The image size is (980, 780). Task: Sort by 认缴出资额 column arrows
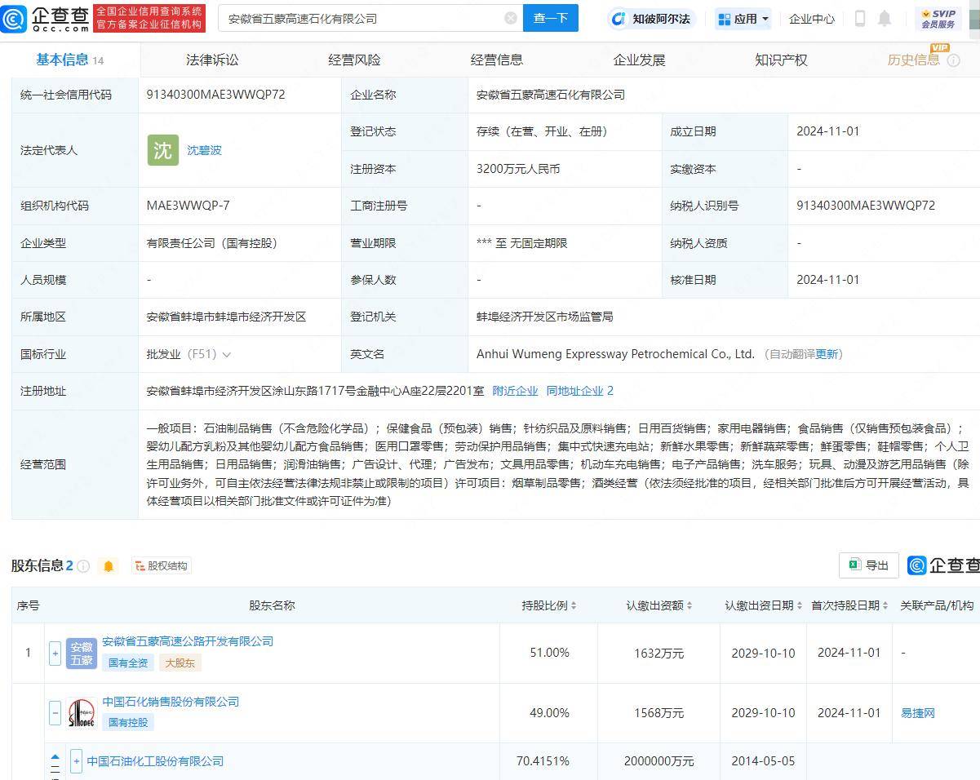690,605
